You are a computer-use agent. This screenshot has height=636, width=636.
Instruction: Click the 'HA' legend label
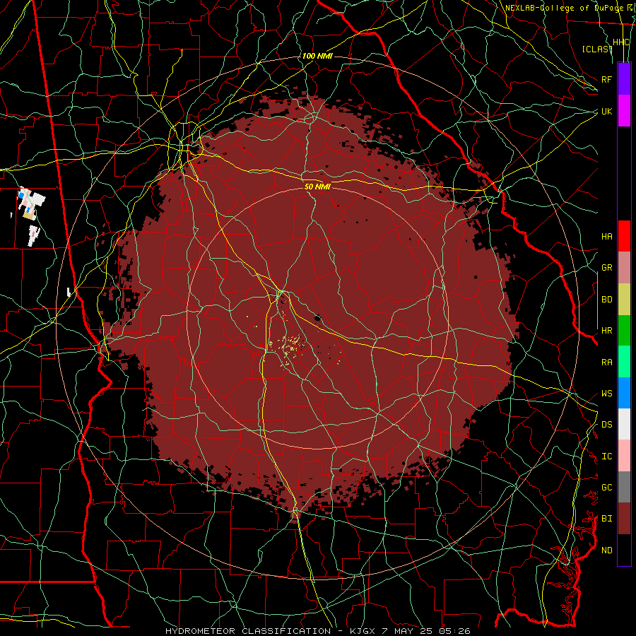click(x=606, y=236)
